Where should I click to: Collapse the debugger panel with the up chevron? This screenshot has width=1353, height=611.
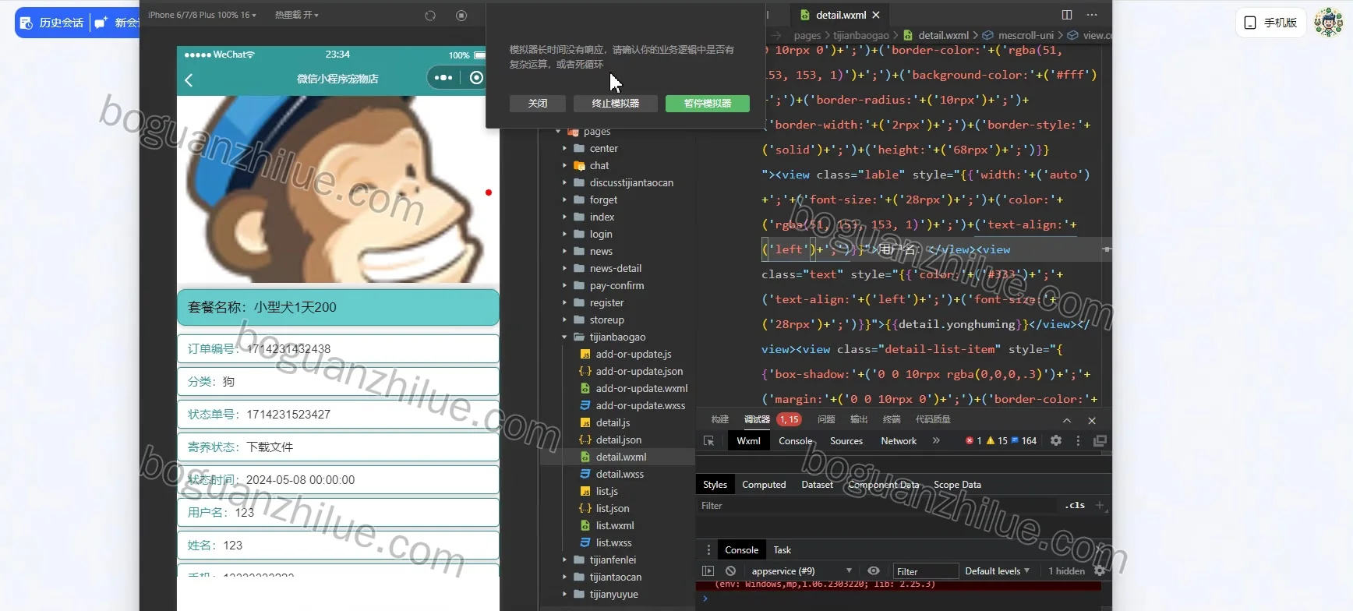click(1067, 421)
